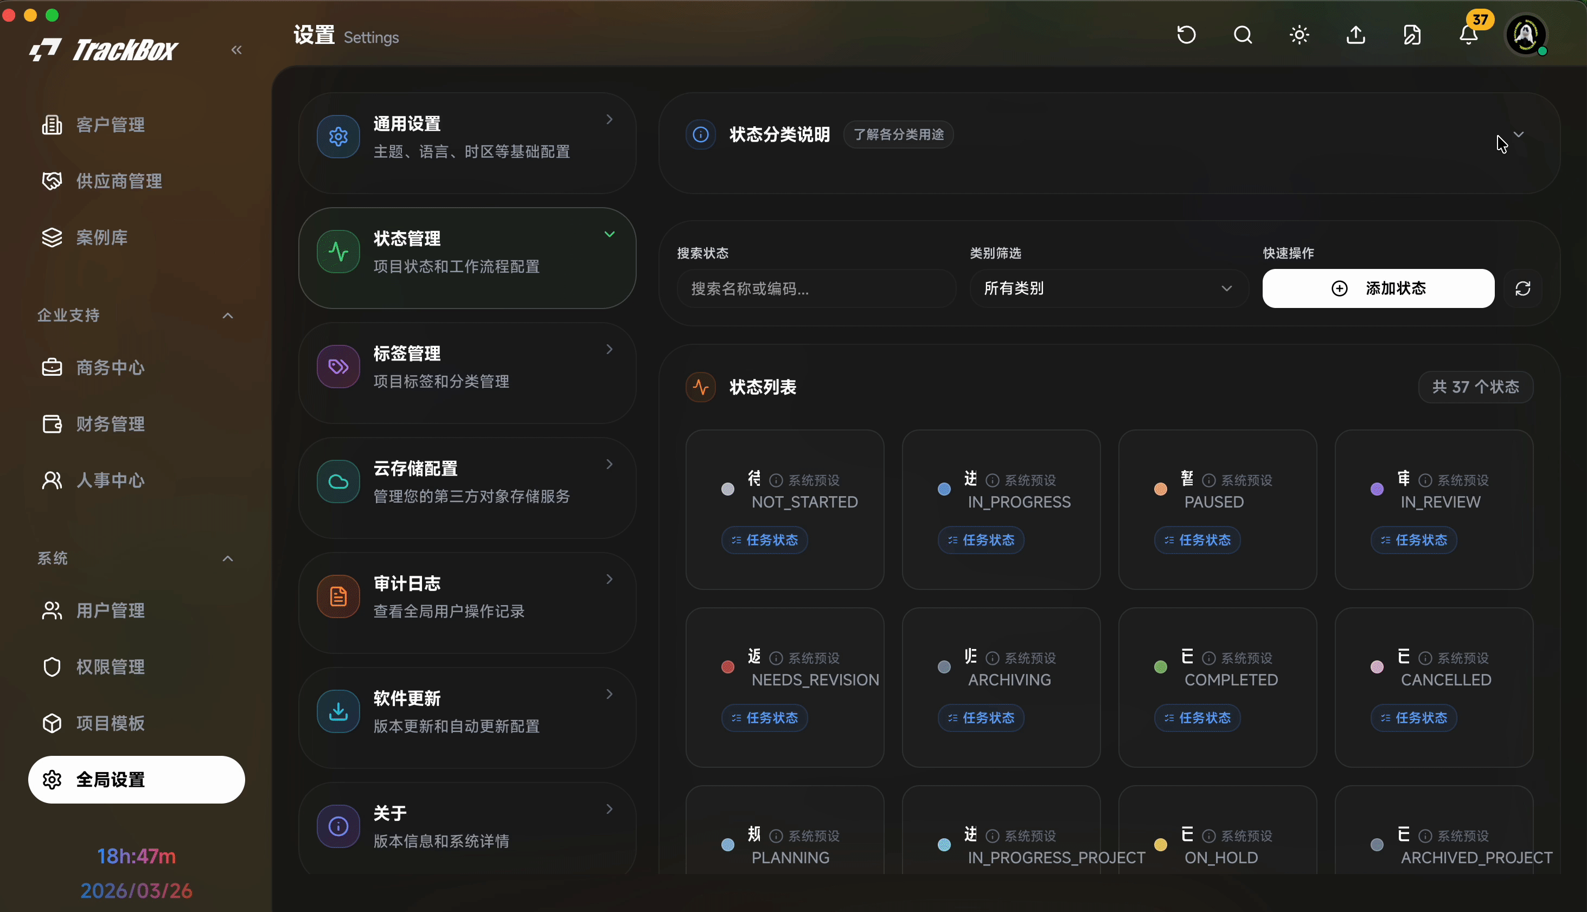Expand 软件更新 with its chevron

pyautogui.click(x=609, y=694)
